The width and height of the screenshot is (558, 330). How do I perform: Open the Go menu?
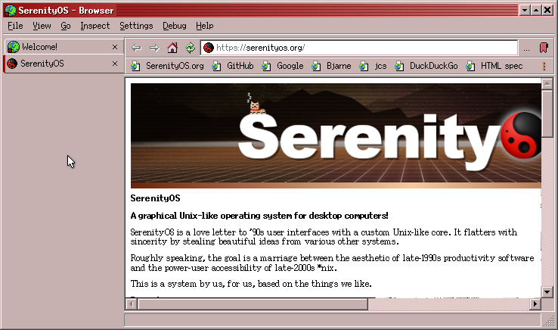66,26
